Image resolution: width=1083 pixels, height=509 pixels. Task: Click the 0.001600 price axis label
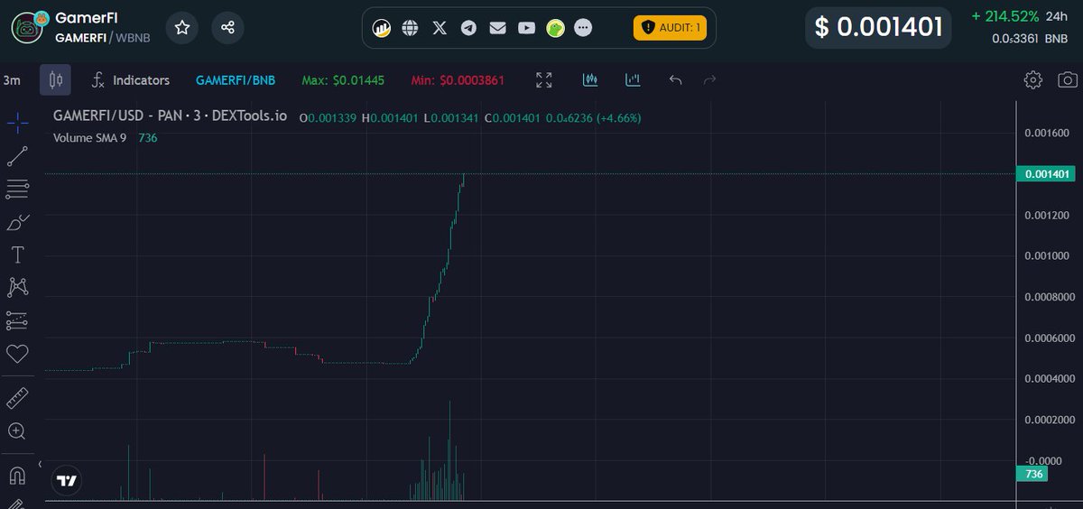coord(1047,134)
